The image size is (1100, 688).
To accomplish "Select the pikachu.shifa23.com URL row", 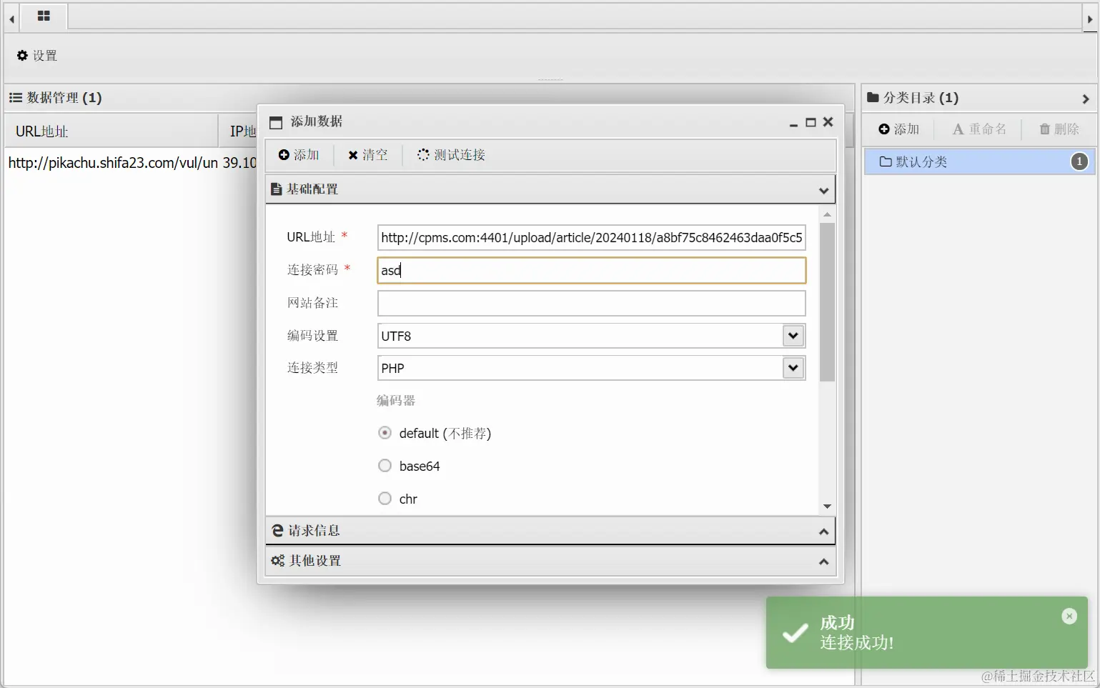I will 112,163.
